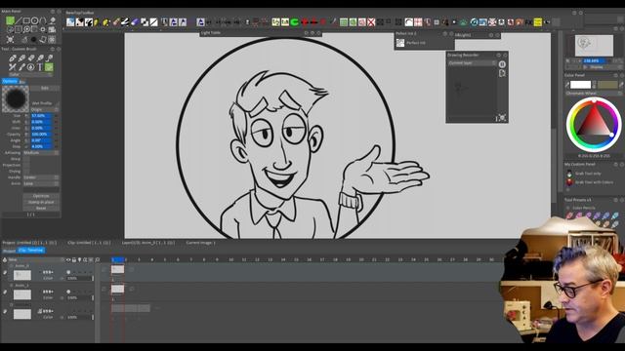Image resolution: width=625 pixels, height=351 pixels.
Task: Click the Stamp in place button
Action: (41, 202)
